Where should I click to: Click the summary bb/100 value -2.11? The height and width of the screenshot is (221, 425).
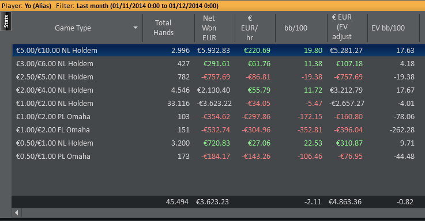313,202
